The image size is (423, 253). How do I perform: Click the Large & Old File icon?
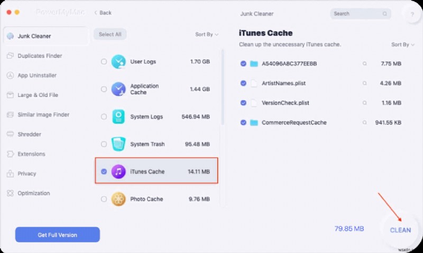click(10, 95)
